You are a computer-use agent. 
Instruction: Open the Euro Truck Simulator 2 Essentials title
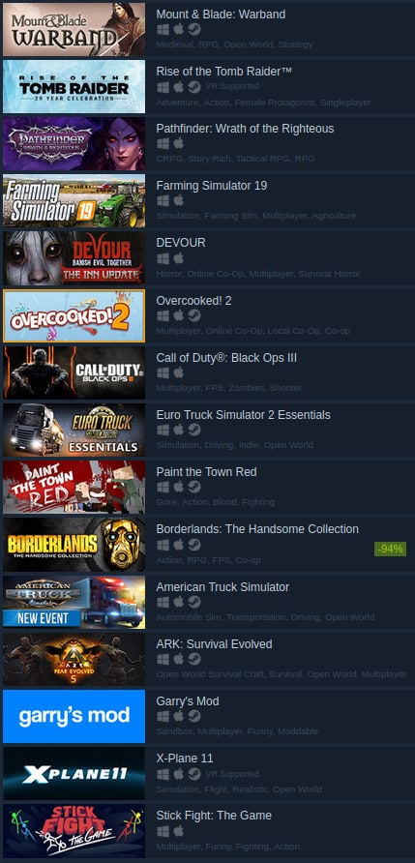(243, 414)
